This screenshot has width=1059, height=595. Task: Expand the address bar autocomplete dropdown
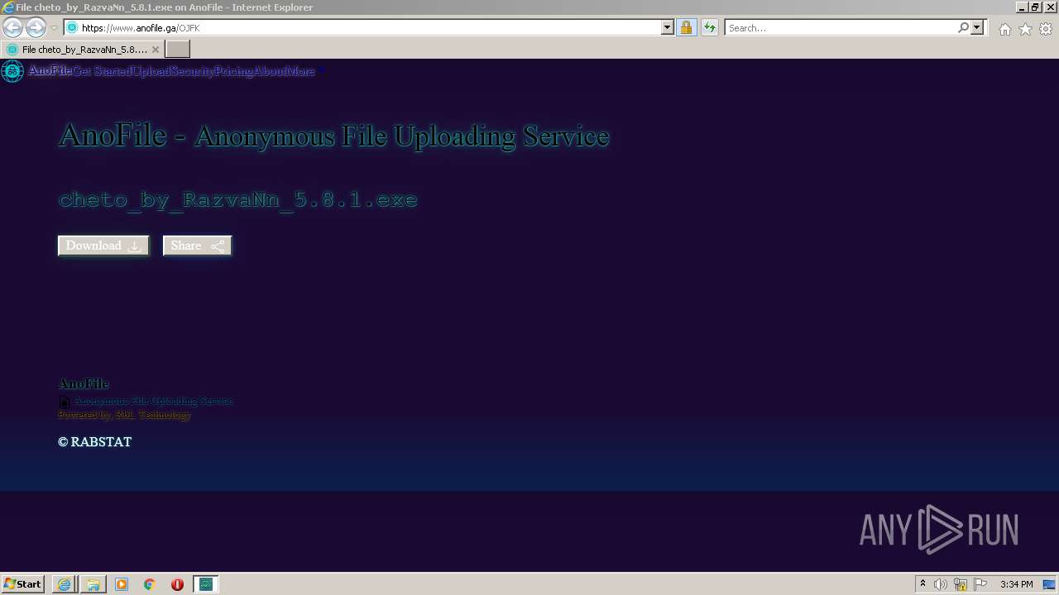[x=668, y=27]
